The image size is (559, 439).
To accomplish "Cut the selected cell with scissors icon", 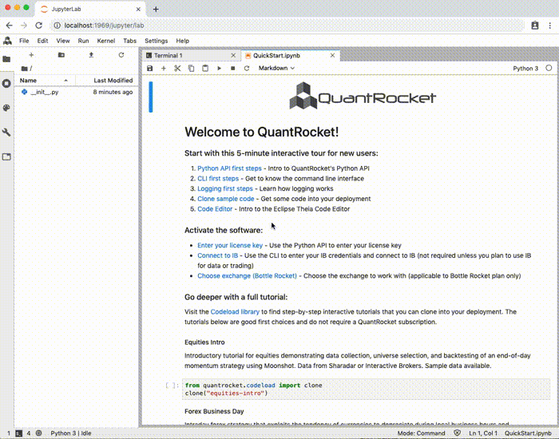I will point(177,68).
